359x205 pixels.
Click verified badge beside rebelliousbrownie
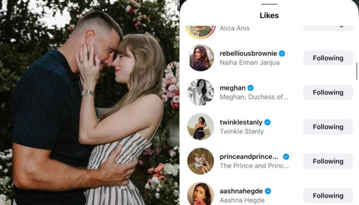pyautogui.click(x=282, y=53)
